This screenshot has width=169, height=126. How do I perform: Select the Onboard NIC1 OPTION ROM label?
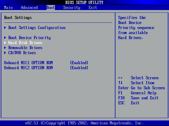pyautogui.click(x=28, y=63)
